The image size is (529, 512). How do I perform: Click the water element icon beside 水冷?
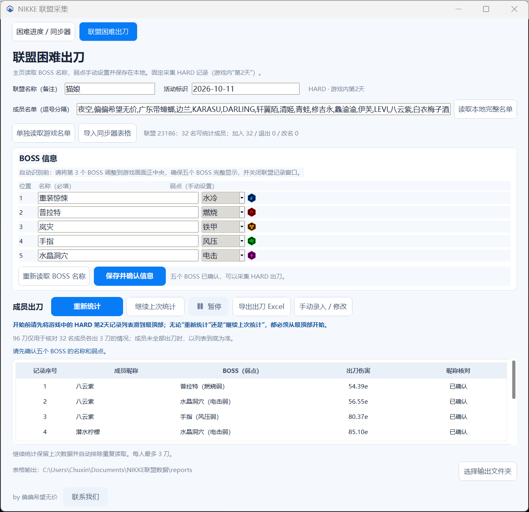252,198
